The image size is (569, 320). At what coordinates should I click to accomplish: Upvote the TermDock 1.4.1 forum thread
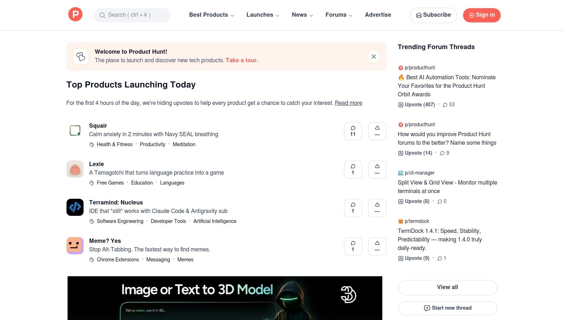(x=414, y=258)
